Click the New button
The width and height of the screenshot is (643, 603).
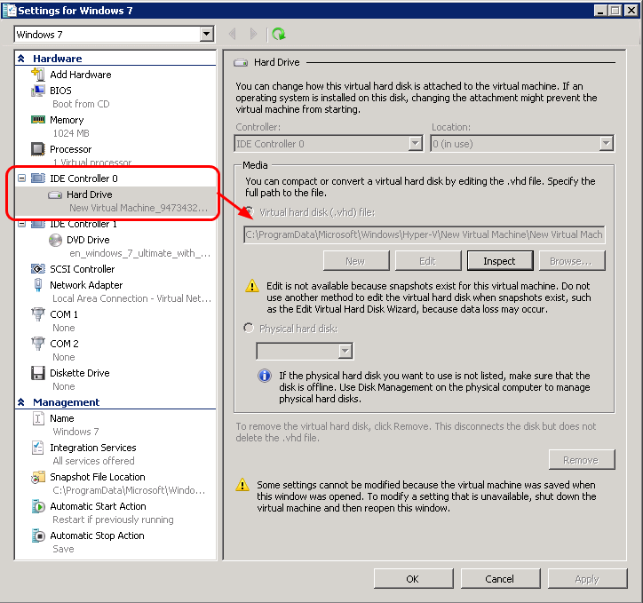pyautogui.click(x=356, y=261)
